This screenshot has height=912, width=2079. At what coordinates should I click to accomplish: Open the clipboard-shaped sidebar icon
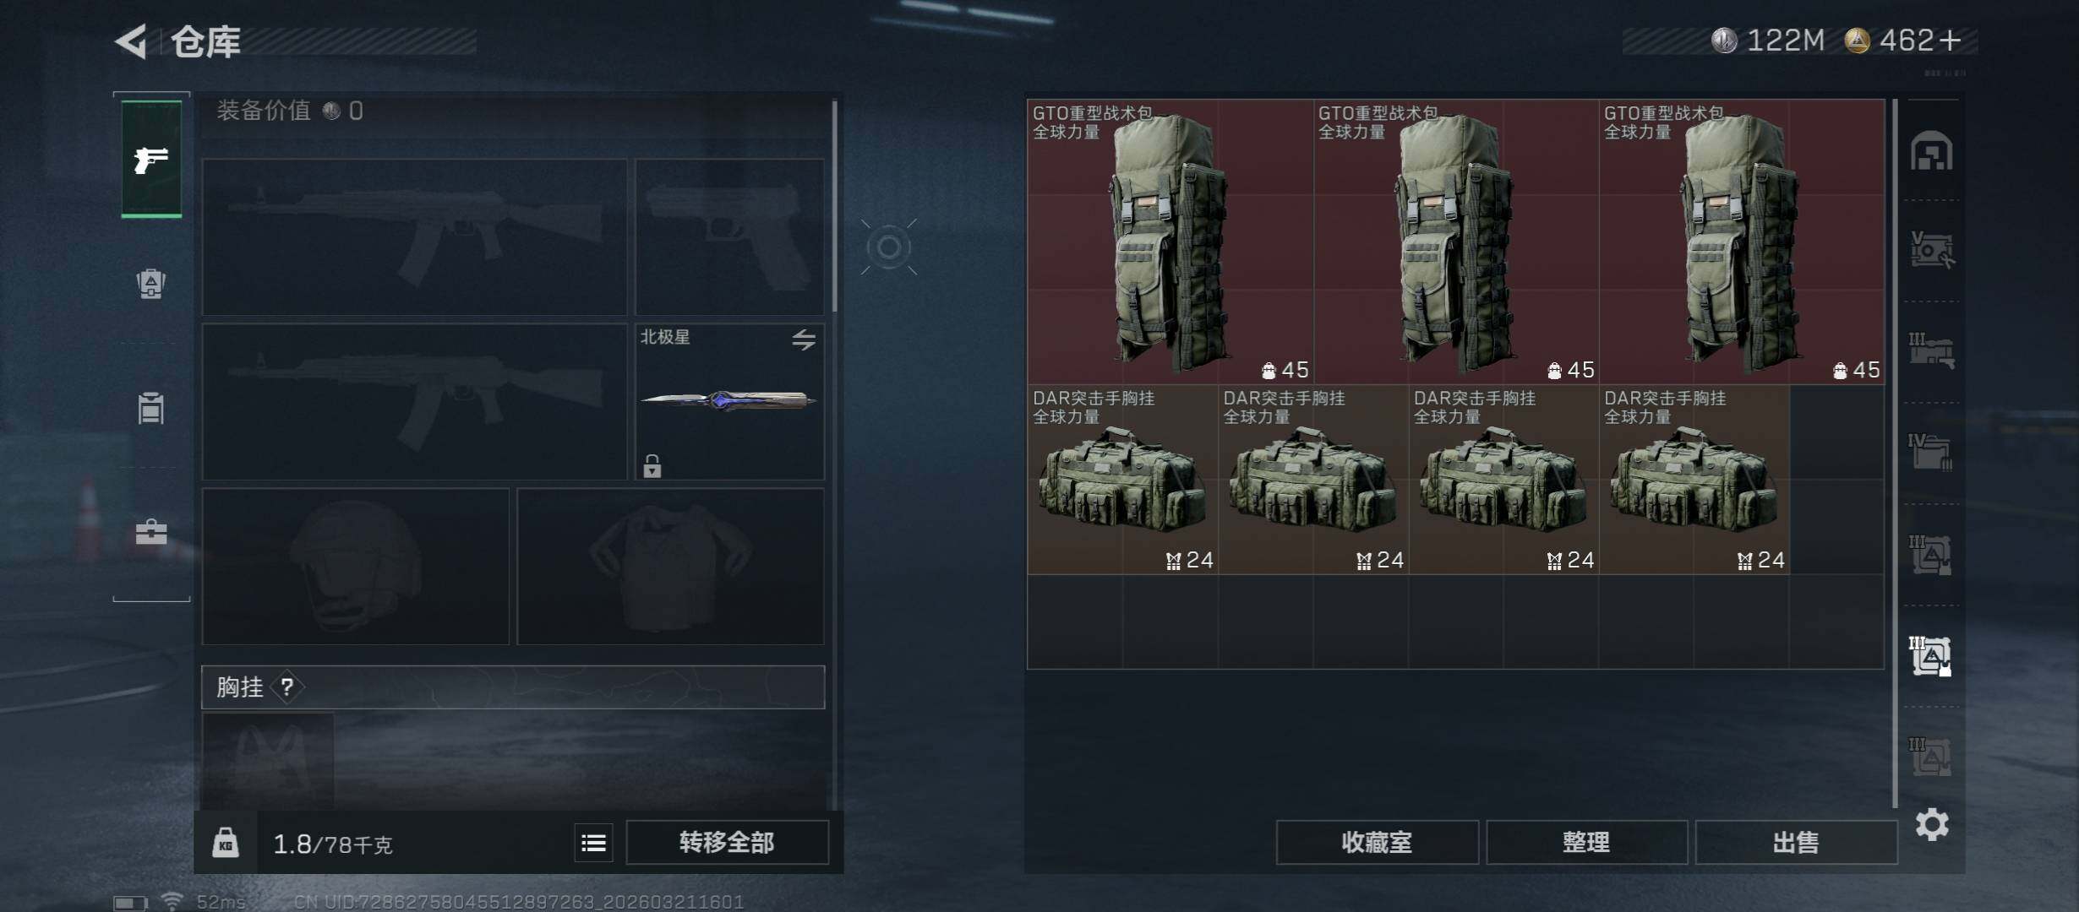click(x=151, y=408)
